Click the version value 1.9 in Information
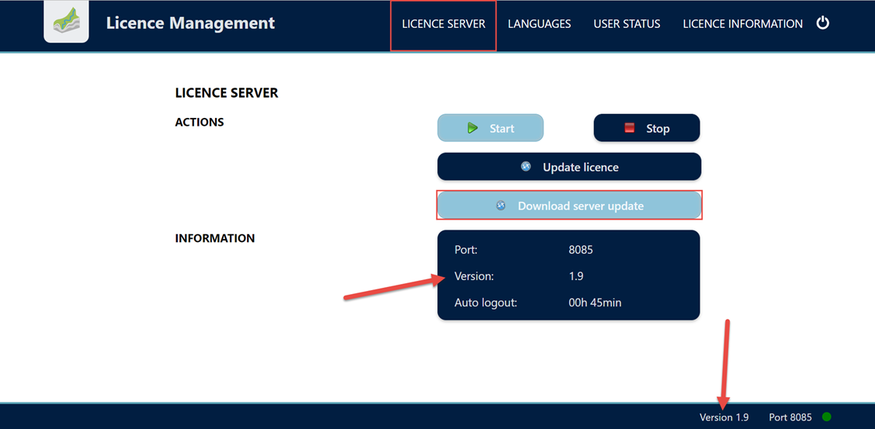875x429 pixels. point(576,276)
